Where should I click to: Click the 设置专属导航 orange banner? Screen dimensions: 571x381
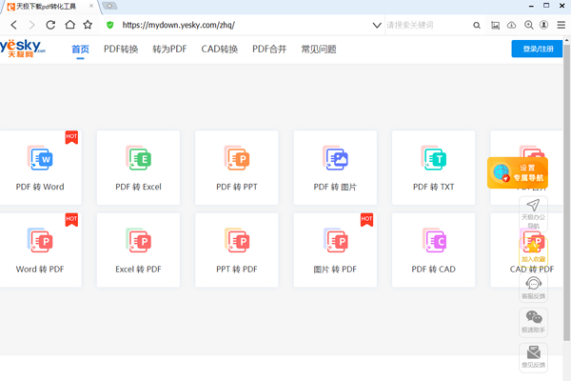pyautogui.click(x=519, y=172)
